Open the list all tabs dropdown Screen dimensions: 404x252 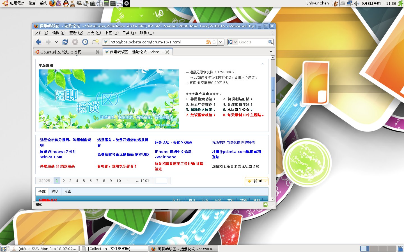point(271,52)
